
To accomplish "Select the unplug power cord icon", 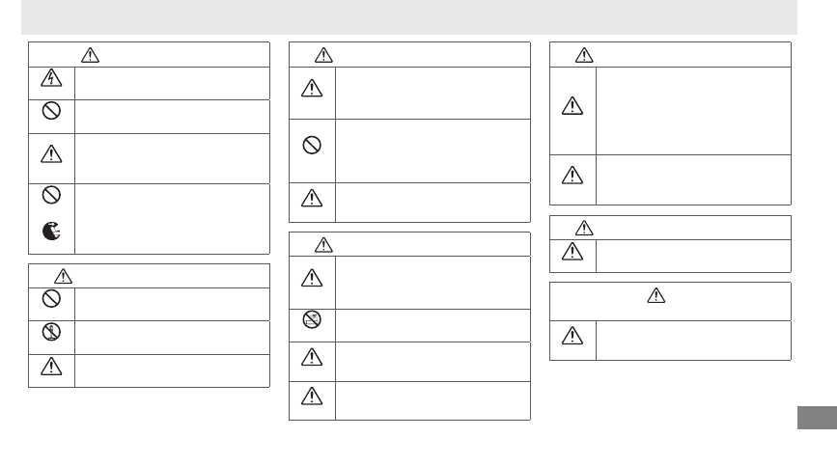I will [51, 232].
